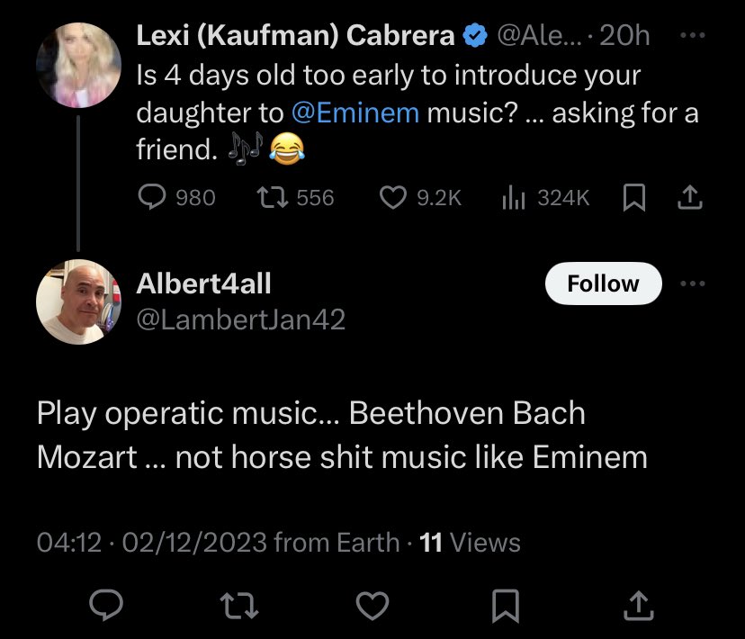
Task: Share Albert4all's reply
Action: [639, 605]
